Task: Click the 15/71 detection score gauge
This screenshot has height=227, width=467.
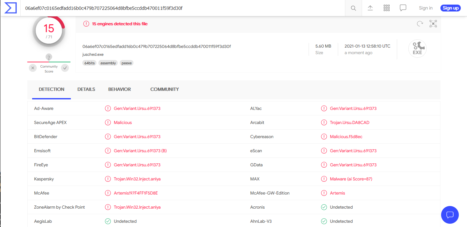Action: click(x=49, y=31)
